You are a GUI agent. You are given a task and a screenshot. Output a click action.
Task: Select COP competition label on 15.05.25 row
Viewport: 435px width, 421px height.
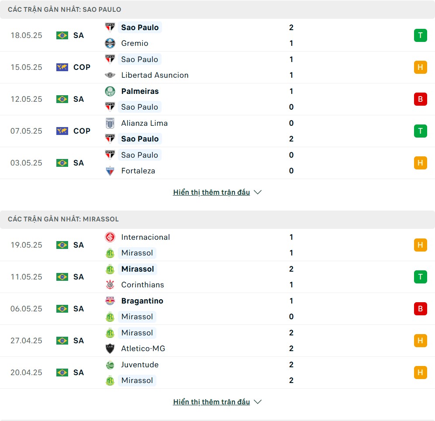[x=82, y=67]
